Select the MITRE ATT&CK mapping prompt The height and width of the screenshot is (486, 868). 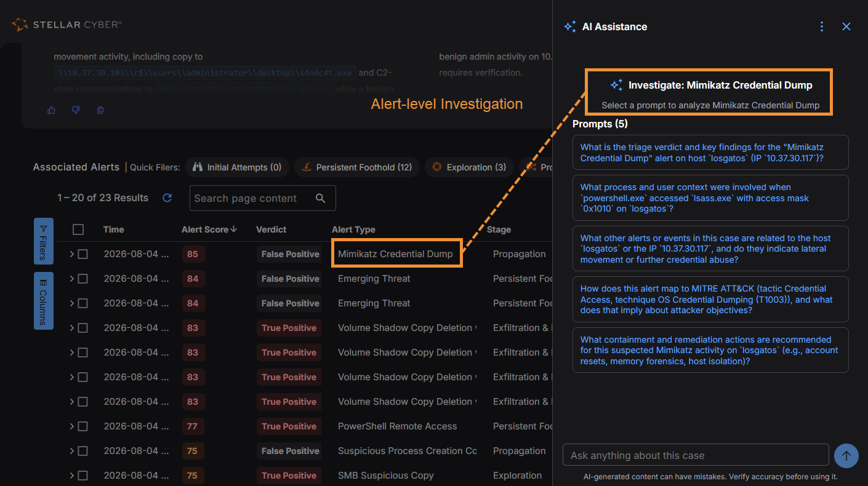710,300
